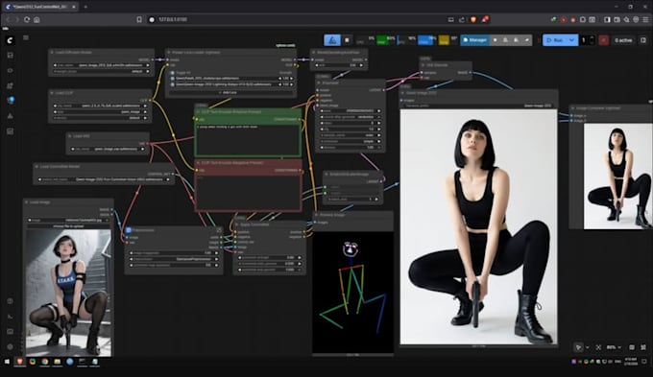Open the unet_name model dropdown
653x377 pixels.
(101, 65)
